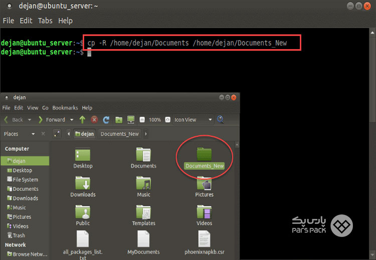Open the terminal Tabs menu
Viewport: 376px width, 260px height.
tap(45, 21)
